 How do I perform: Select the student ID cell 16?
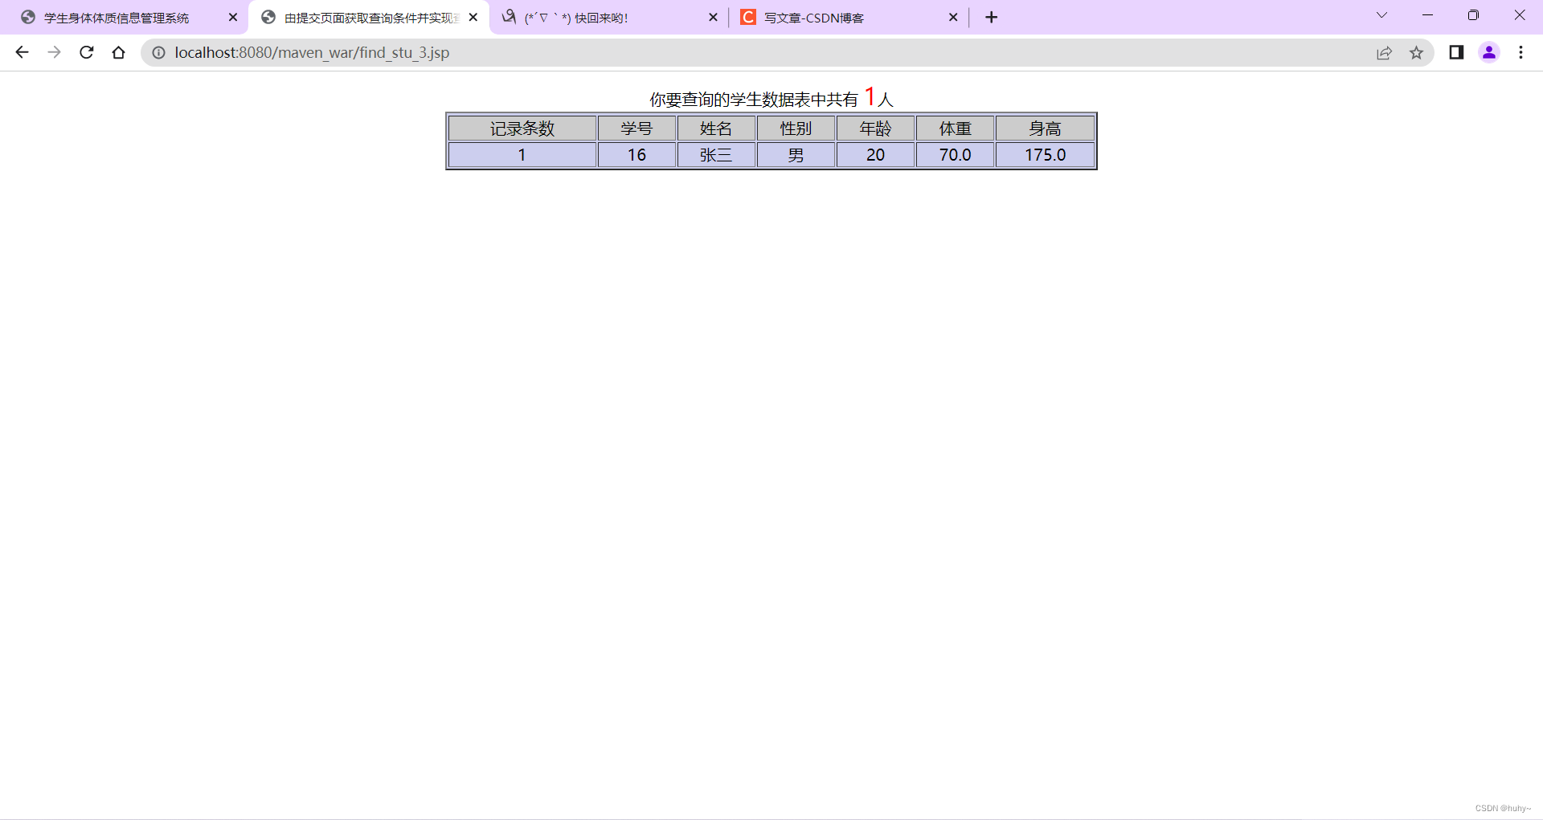point(636,155)
